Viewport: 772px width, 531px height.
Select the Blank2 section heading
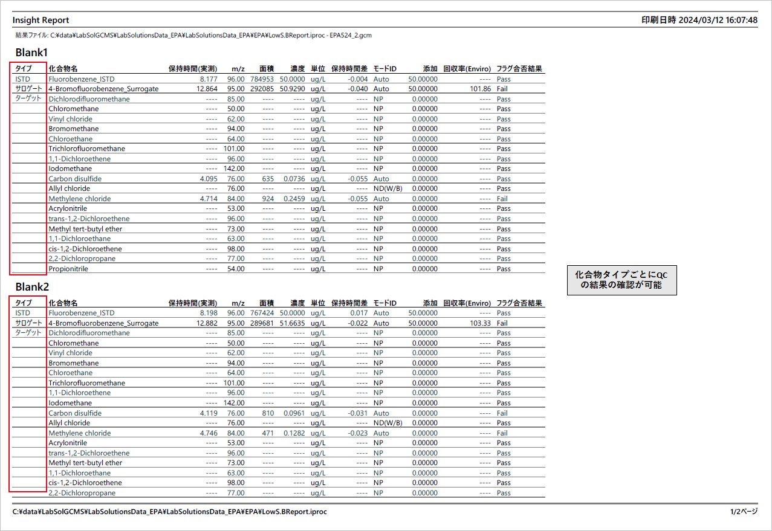pyautogui.click(x=32, y=287)
